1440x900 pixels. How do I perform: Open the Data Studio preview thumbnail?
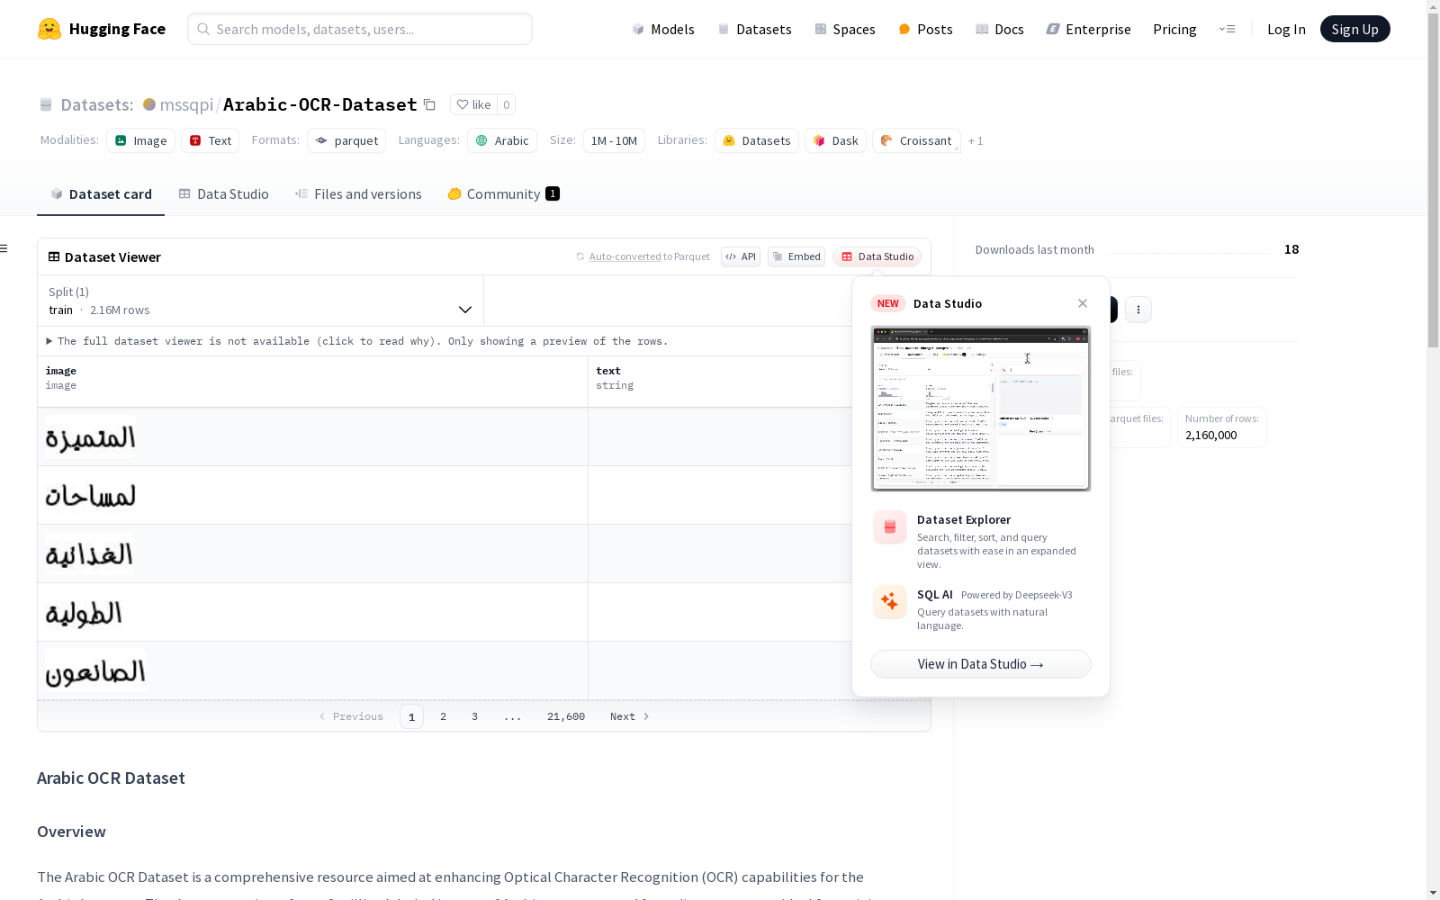pyautogui.click(x=981, y=409)
